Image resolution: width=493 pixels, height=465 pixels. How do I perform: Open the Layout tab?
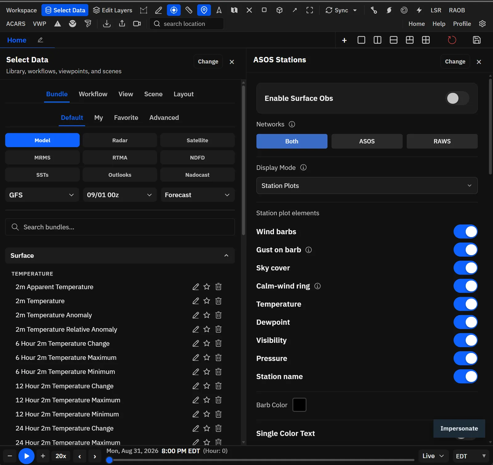(x=183, y=94)
